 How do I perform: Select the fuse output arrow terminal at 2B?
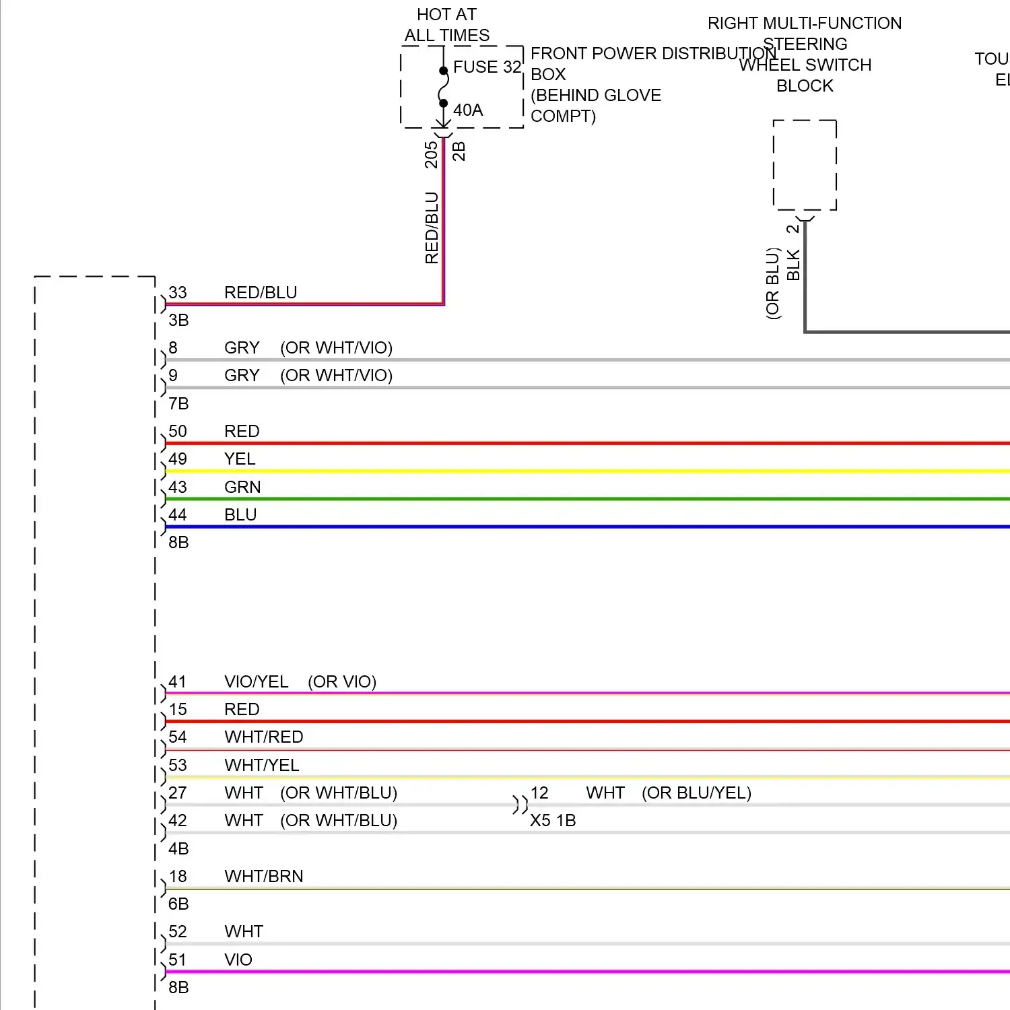coord(442,125)
